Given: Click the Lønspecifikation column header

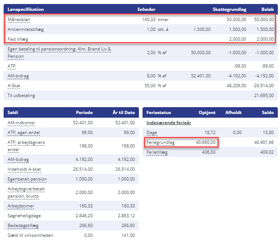Looking at the screenshot, I should point(25,9).
